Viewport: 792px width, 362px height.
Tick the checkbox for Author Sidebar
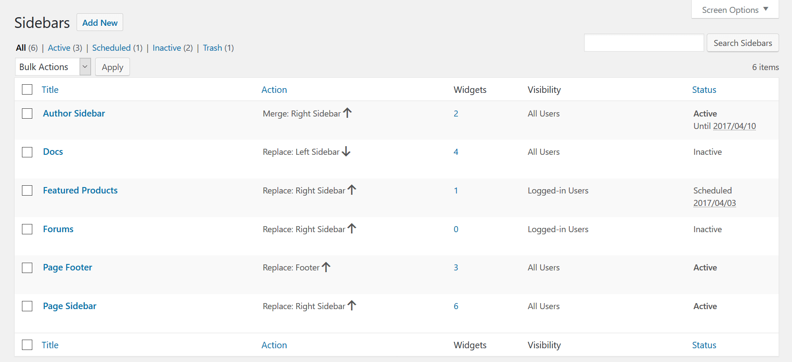point(27,114)
